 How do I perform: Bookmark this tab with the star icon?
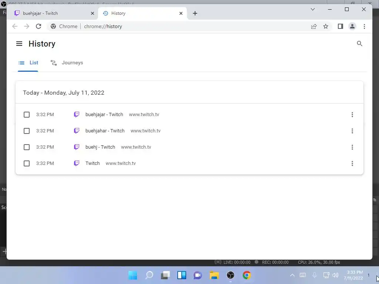point(326,26)
